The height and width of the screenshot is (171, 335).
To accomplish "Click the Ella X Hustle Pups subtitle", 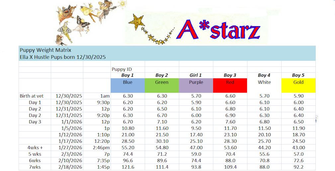I will click(63, 57).
